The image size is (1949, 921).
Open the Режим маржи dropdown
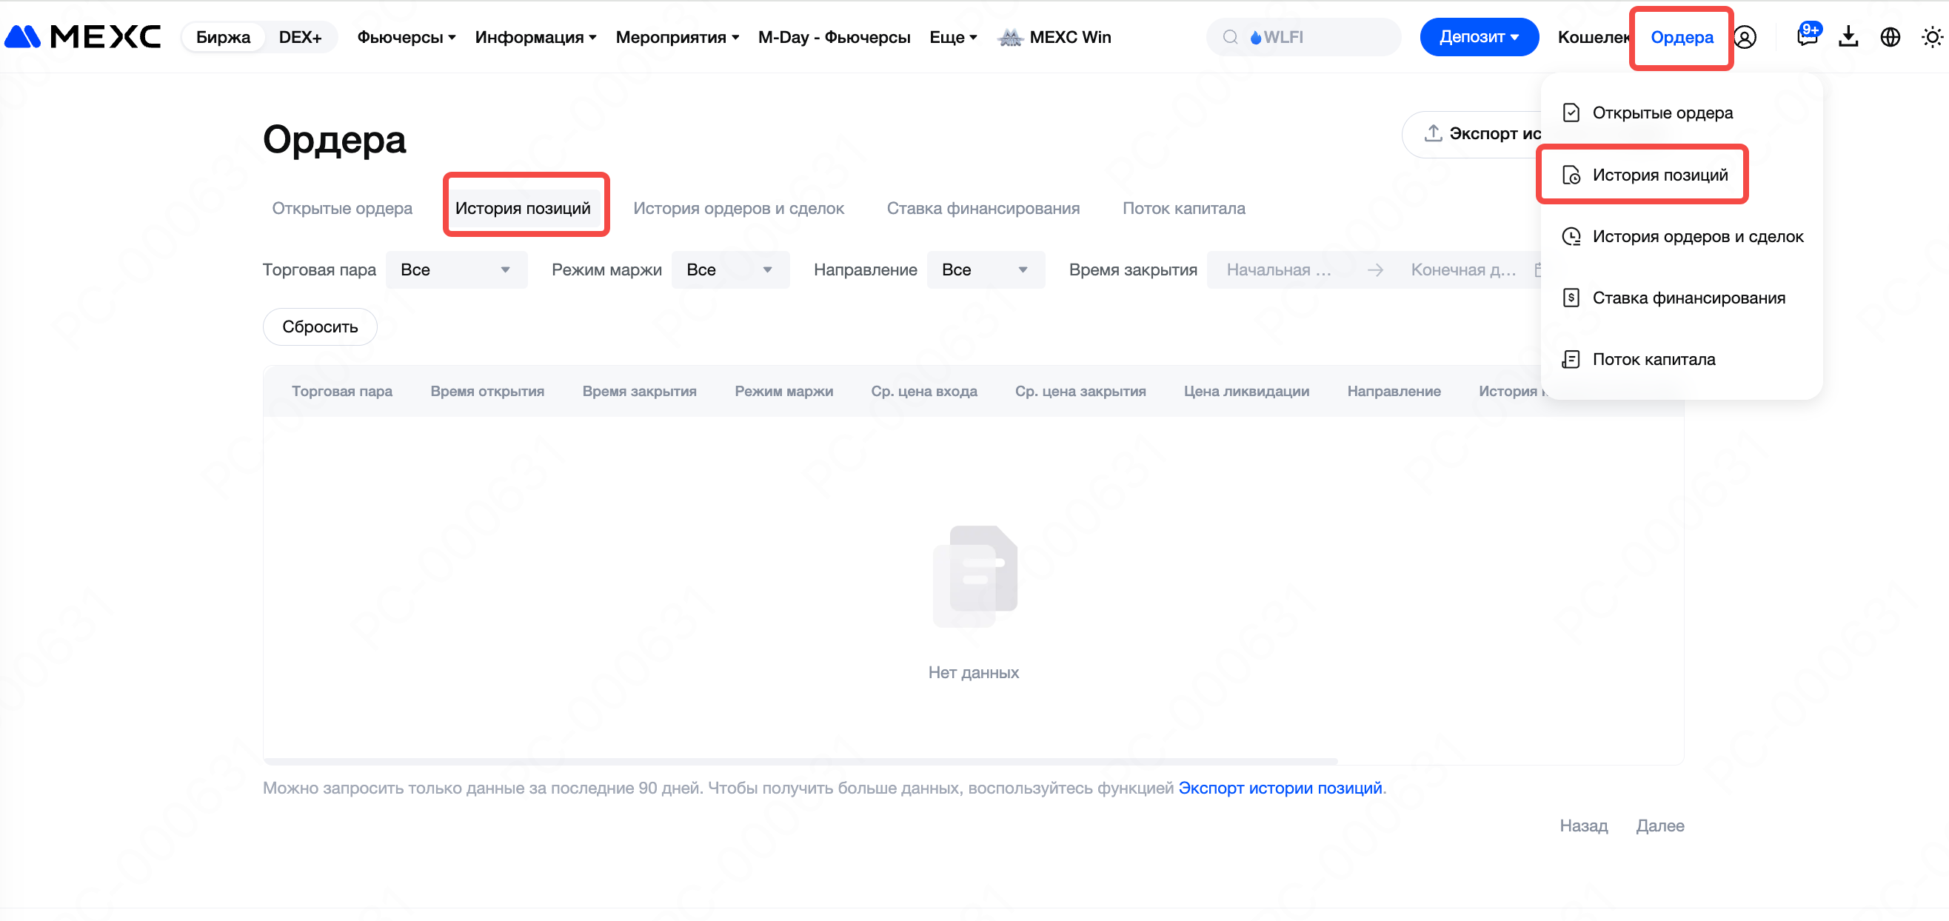tap(729, 270)
